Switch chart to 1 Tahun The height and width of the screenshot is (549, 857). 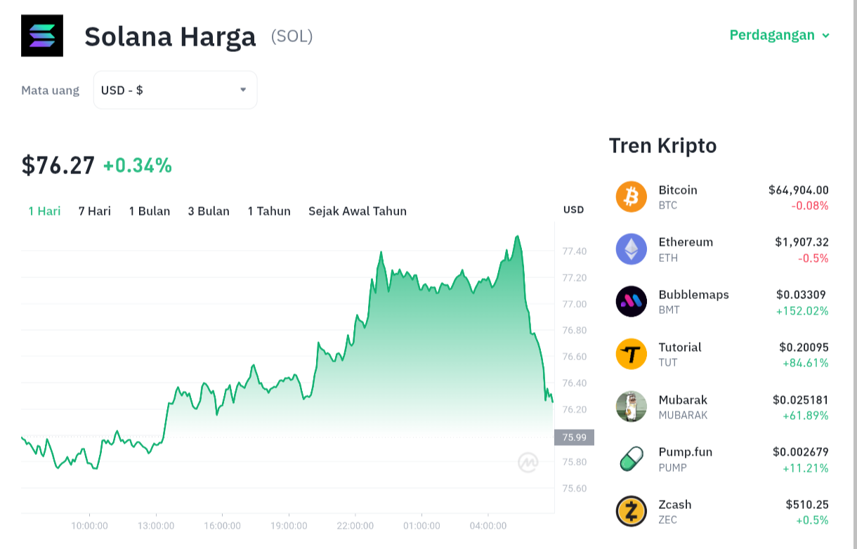click(x=269, y=211)
